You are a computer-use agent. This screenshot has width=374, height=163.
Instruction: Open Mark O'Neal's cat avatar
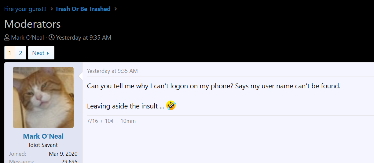43,97
